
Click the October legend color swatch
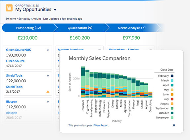pyautogui.click(x=172, y=113)
